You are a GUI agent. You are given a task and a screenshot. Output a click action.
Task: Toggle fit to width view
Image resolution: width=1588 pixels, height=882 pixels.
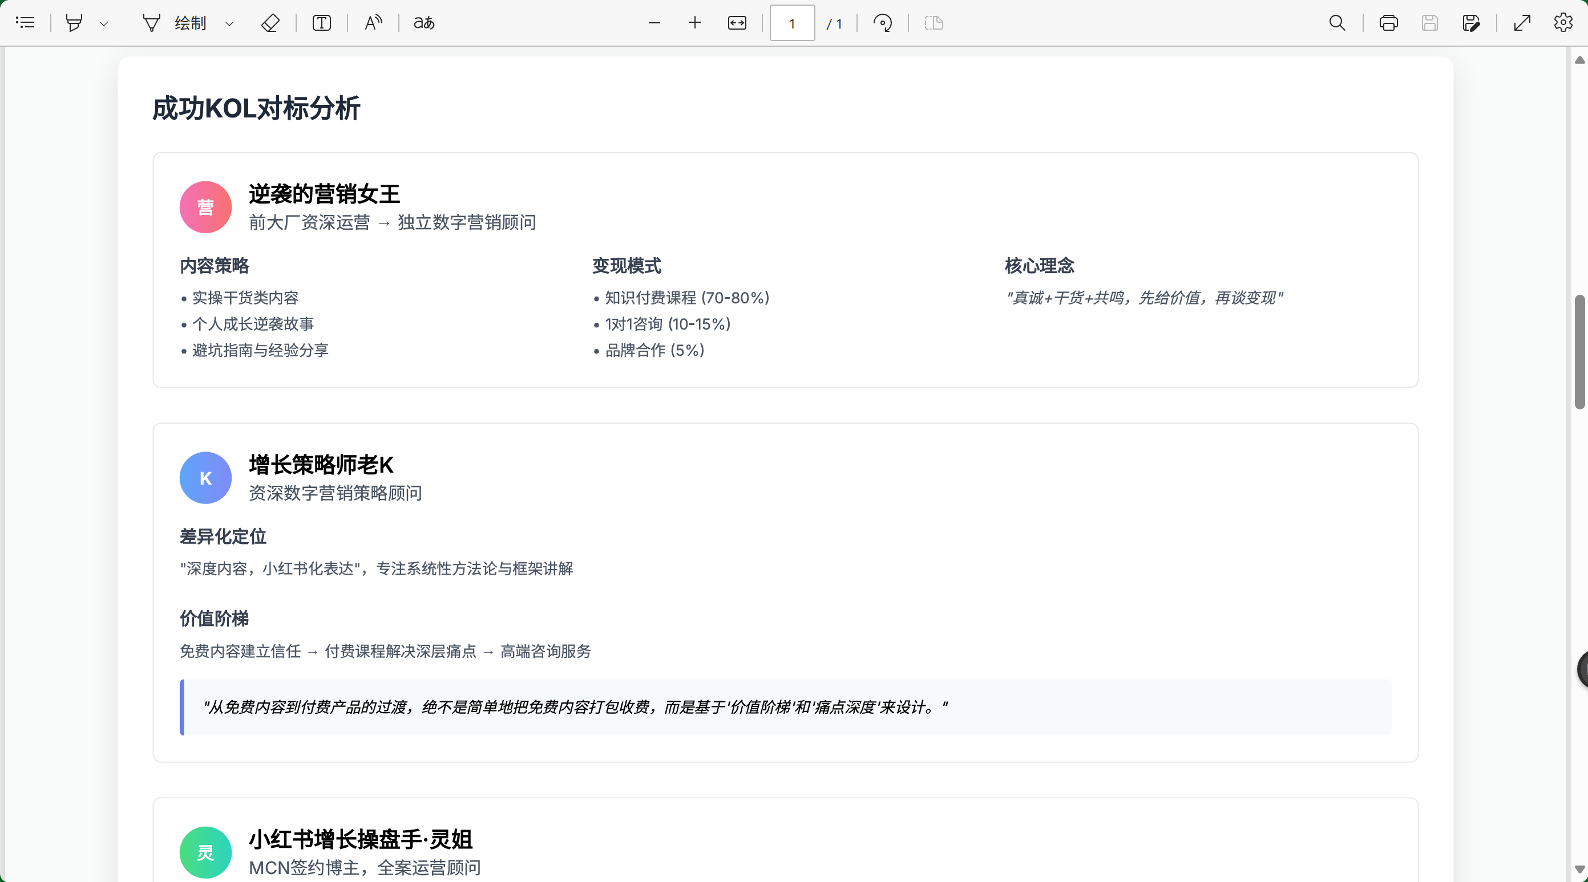click(737, 23)
